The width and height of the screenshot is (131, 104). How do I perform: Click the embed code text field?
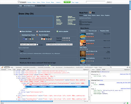tap(28, 44)
